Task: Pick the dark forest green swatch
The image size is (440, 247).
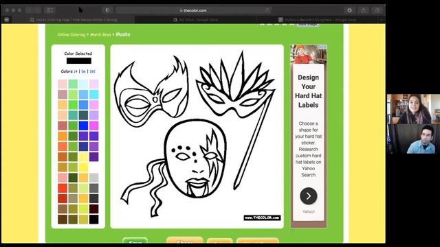Action: (73, 178)
